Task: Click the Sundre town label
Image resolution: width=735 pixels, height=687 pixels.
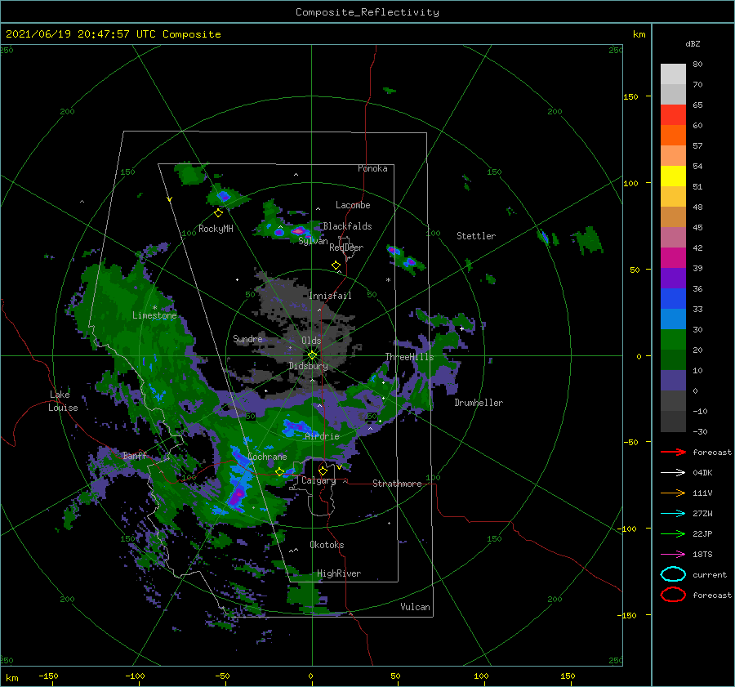Action: pos(247,338)
